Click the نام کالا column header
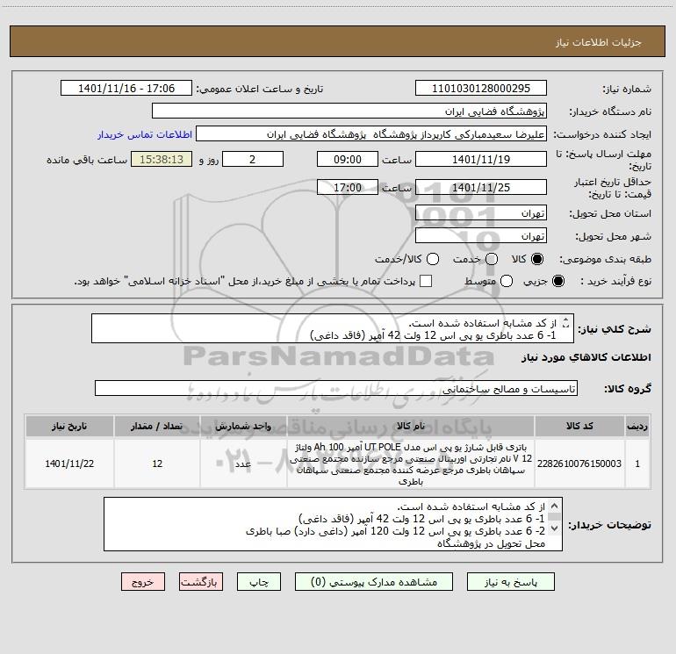The height and width of the screenshot is (654, 676). click(x=411, y=427)
